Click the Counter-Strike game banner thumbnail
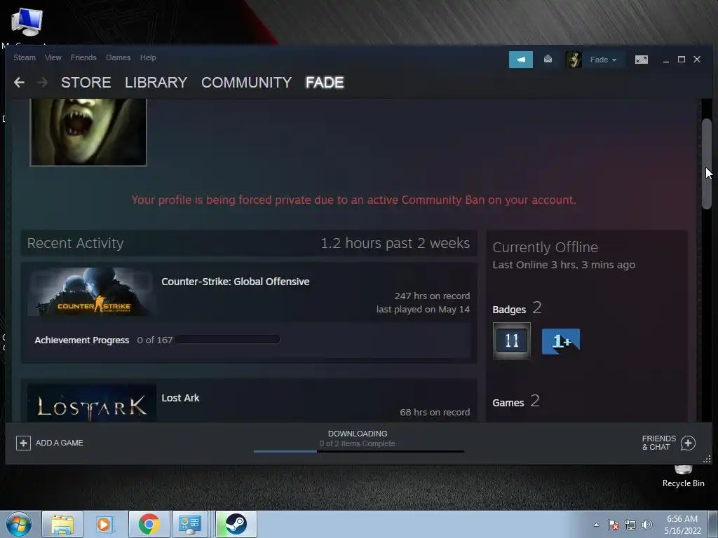 pyautogui.click(x=92, y=292)
